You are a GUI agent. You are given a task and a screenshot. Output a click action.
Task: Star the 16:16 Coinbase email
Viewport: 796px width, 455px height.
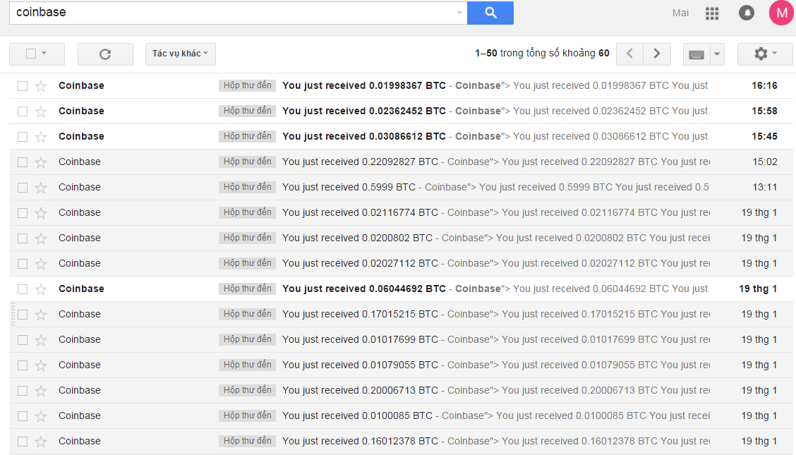41,86
